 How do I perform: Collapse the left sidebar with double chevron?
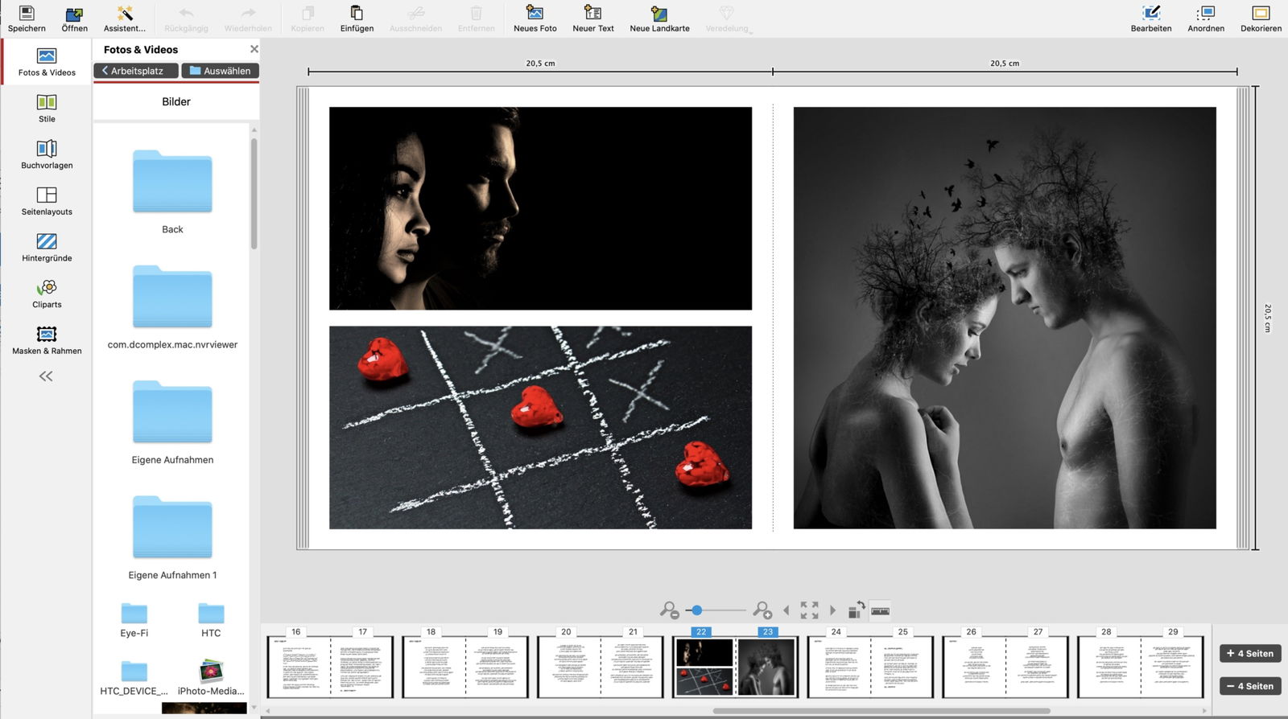46,376
